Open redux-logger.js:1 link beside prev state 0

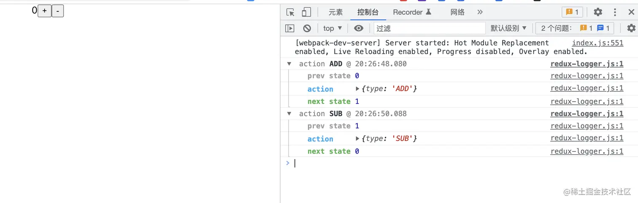587,76
